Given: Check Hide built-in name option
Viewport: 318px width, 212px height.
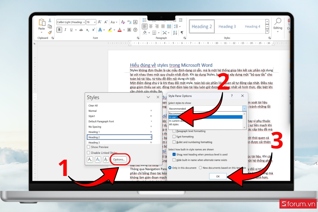Looking at the screenshot, I should coord(174,160).
